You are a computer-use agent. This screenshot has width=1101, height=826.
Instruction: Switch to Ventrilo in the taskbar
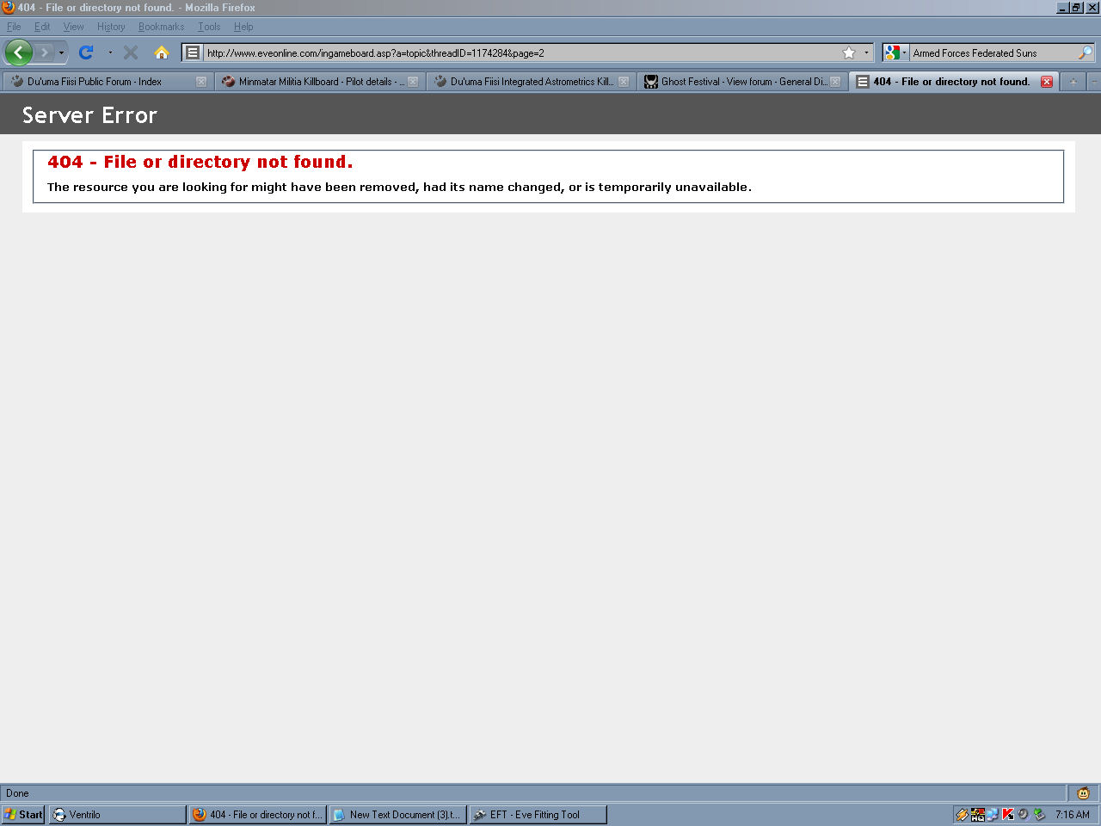pos(117,815)
